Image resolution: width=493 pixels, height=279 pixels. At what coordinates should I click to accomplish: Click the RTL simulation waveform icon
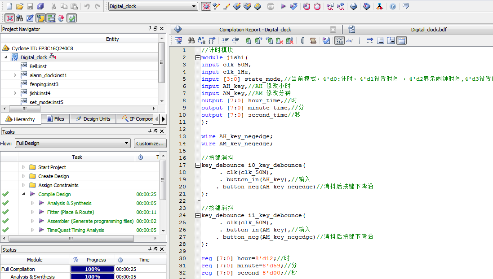point(330,6)
